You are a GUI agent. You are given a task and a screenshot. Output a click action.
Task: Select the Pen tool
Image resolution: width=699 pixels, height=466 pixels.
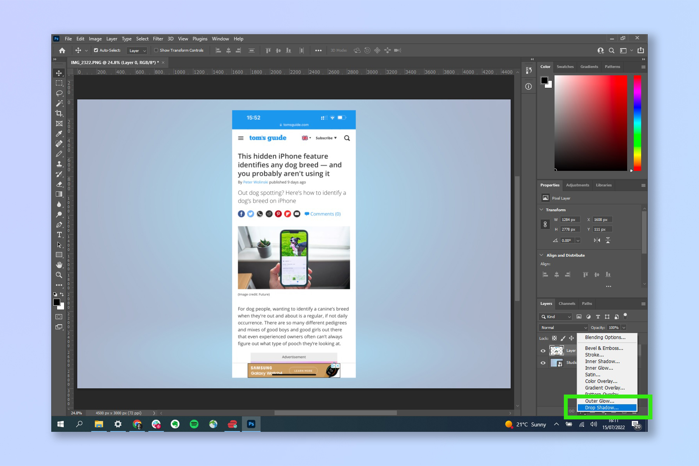[x=59, y=224]
